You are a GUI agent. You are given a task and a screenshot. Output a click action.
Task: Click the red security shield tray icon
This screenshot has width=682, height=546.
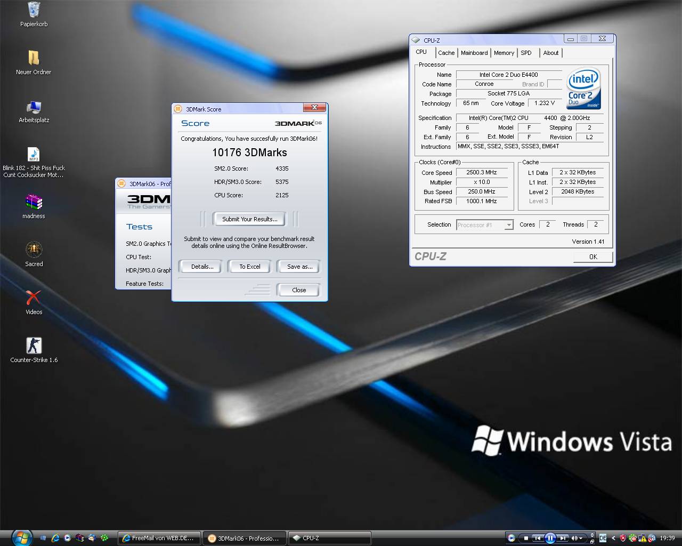coord(623,538)
